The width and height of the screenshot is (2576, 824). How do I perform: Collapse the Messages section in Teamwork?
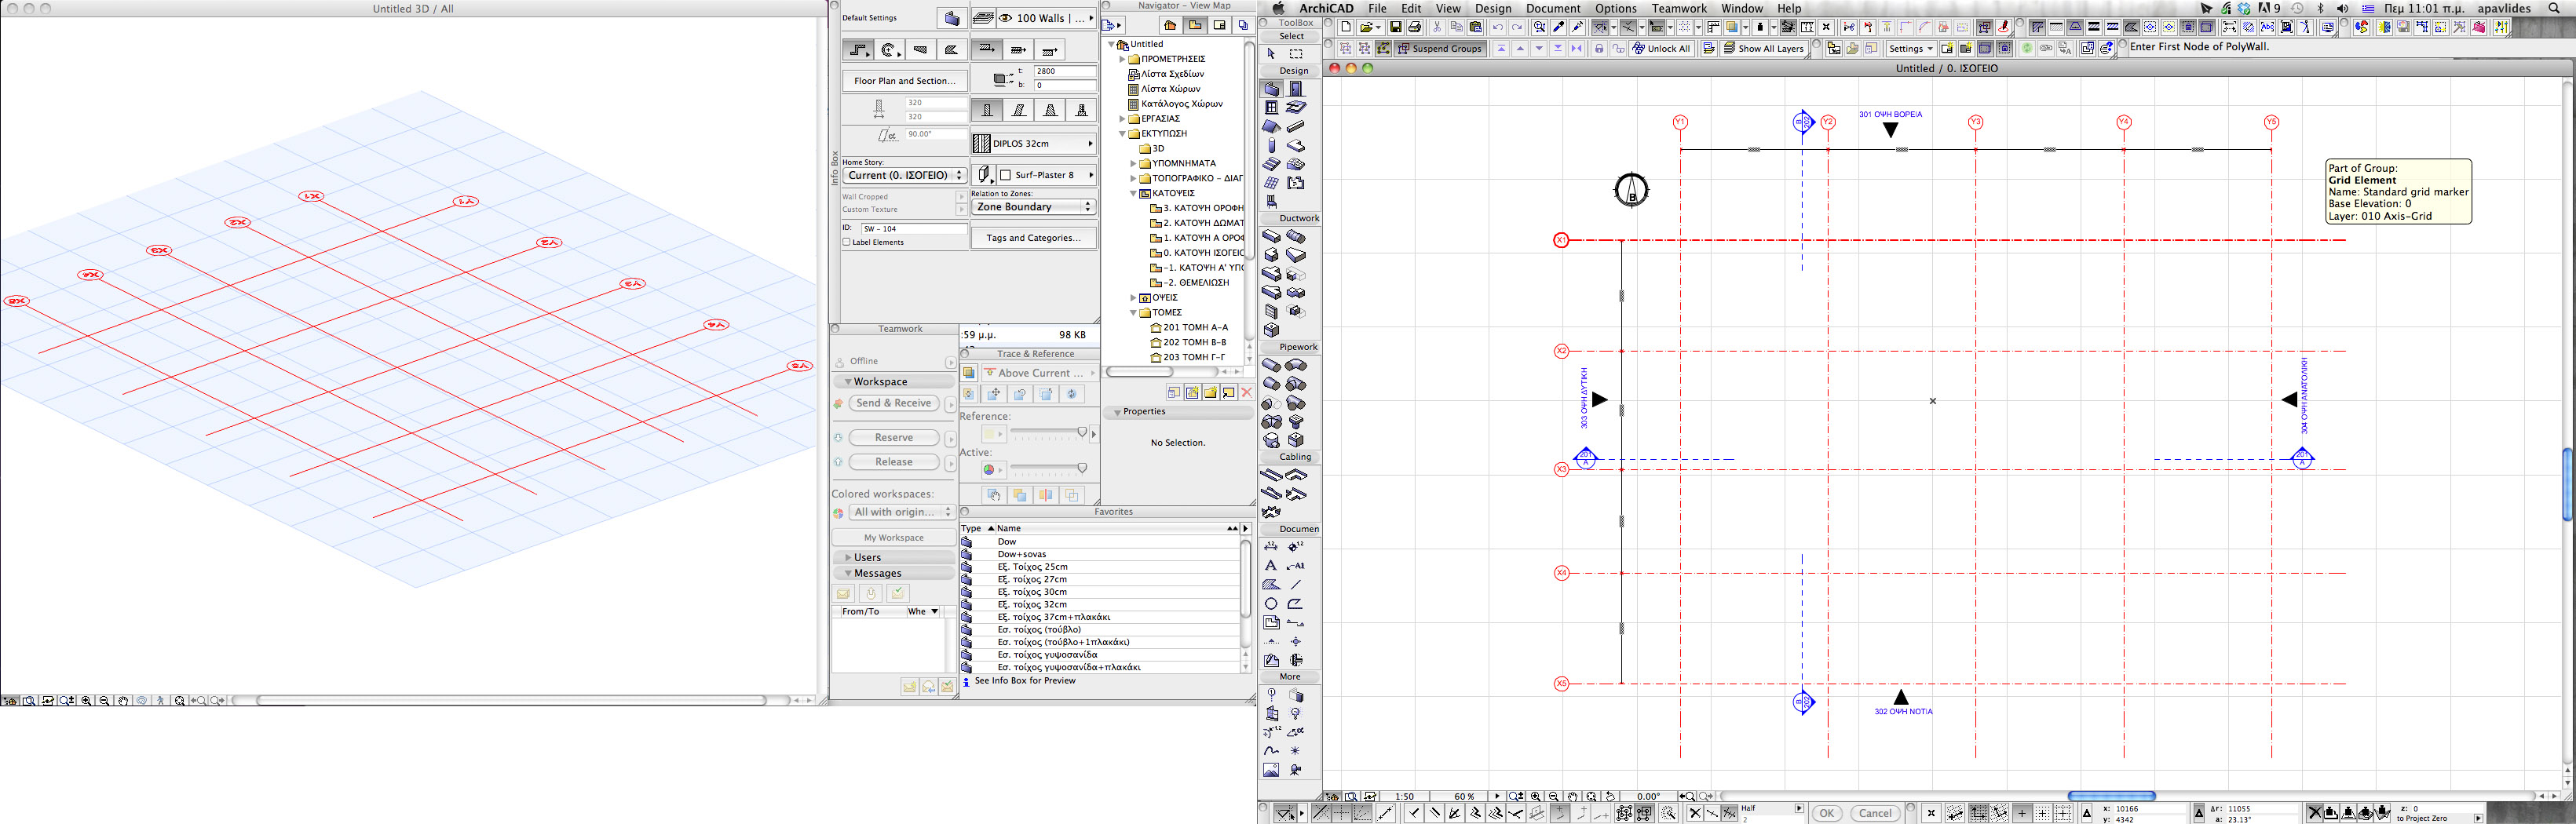pos(849,574)
